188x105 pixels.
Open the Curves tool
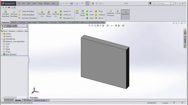(x=118, y=12)
